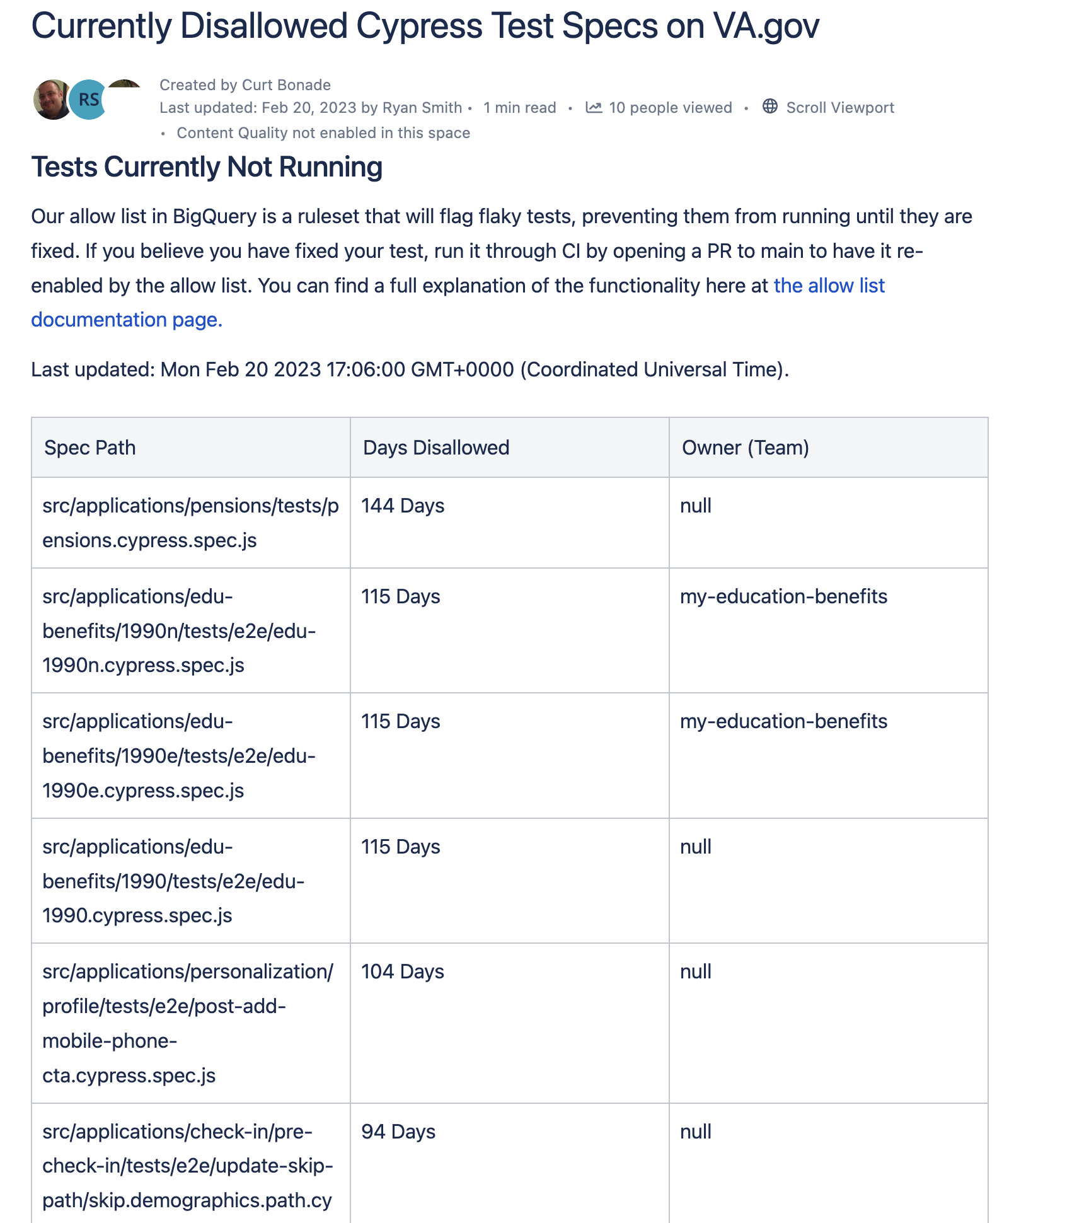Click the page views analytics chart icon
1089x1223 pixels.
pos(594,108)
